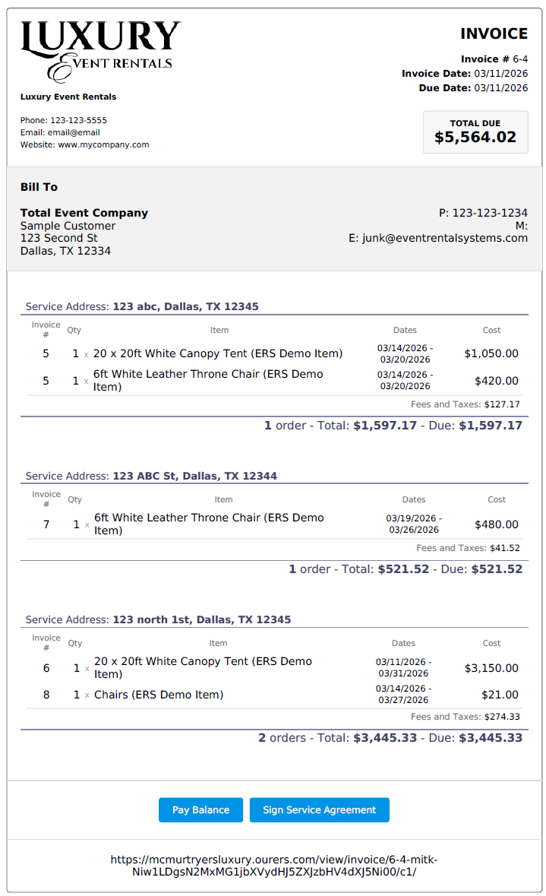Screen dimensions: 546x896
Task: Click the $3,150.00 canopy tent cost
Action: pyautogui.click(x=491, y=668)
